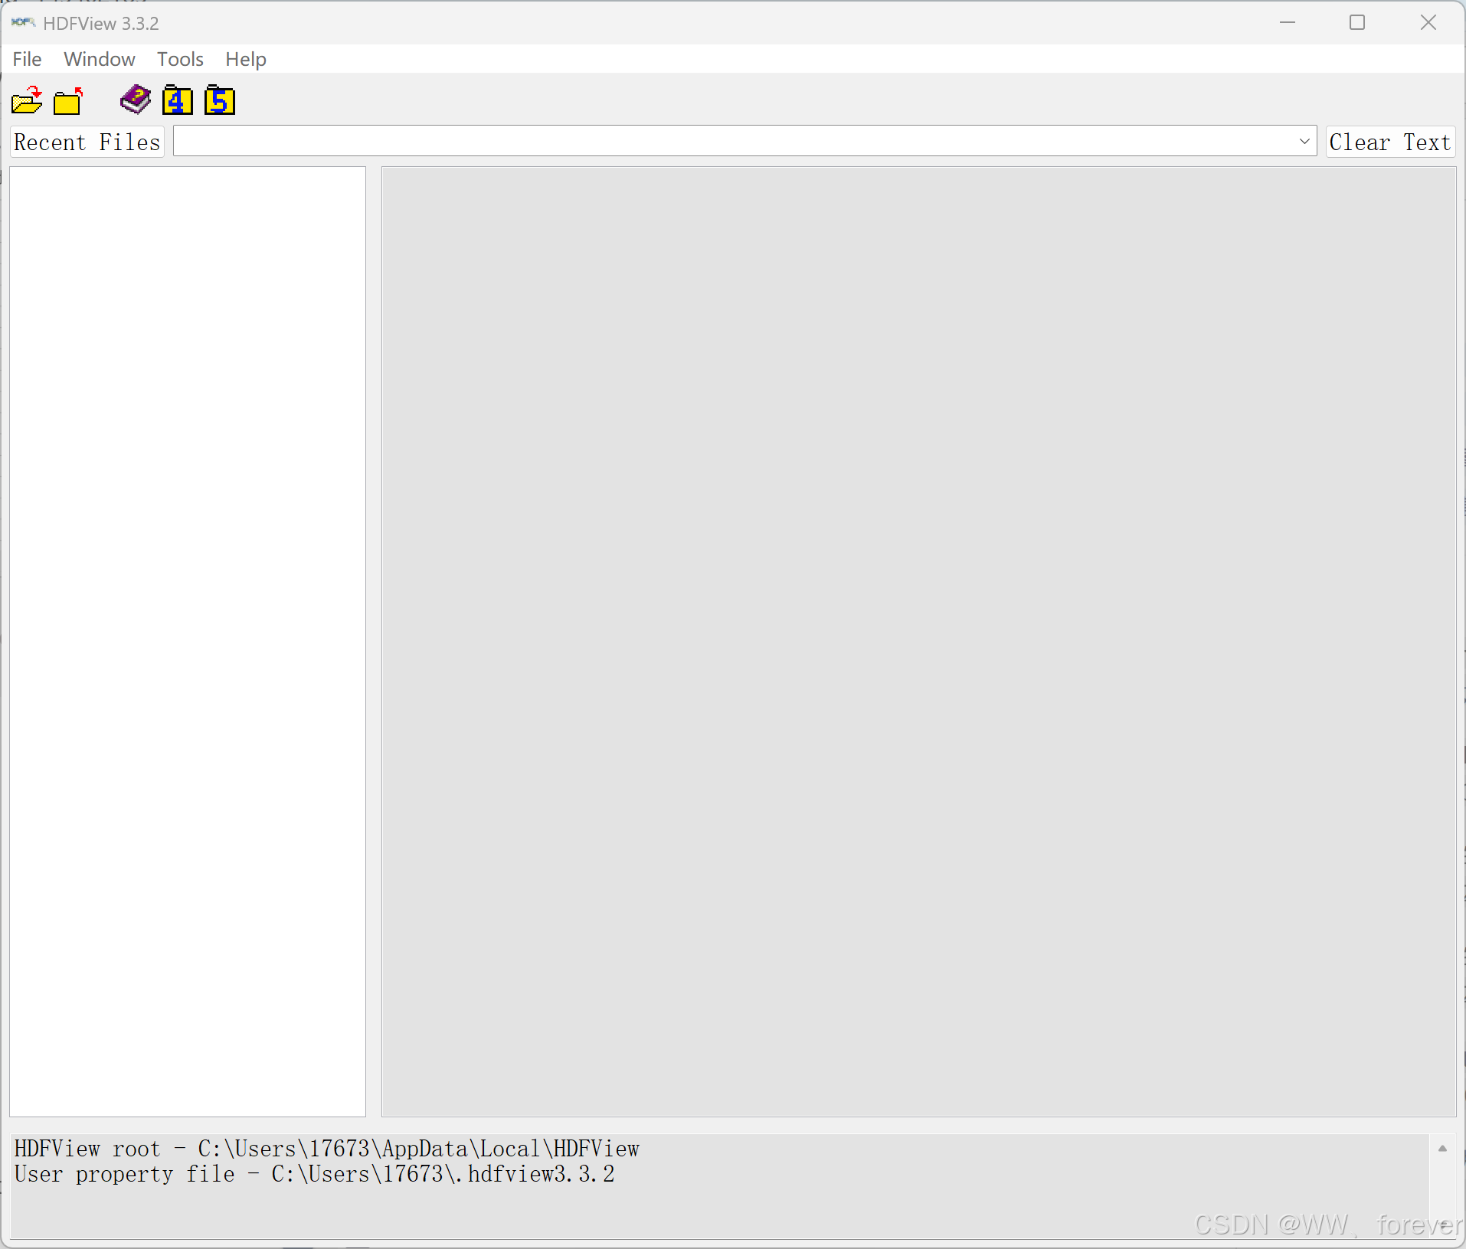The image size is (1466, 1249).
Task: Click the Recent Files button
Action: 87,142
